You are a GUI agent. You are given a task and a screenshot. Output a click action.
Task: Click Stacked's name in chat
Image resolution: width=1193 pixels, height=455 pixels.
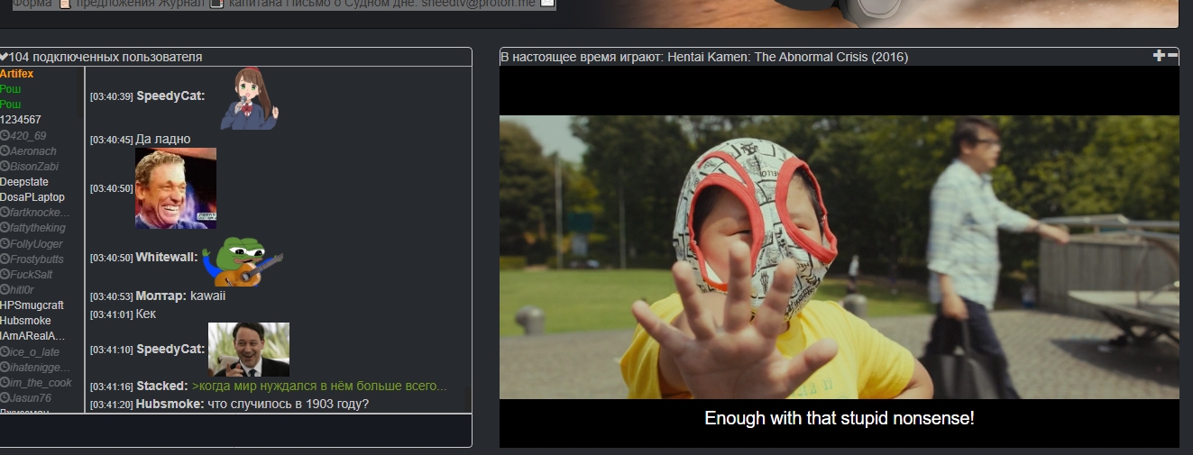click(162, 386)
